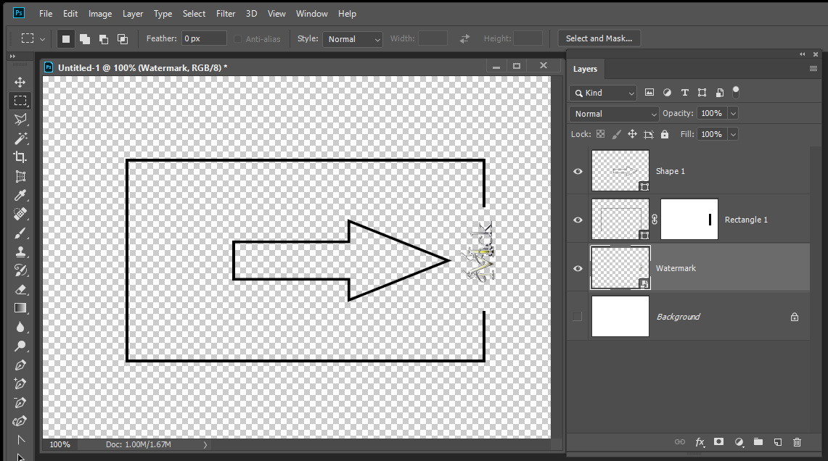Filter layers by pixel layer icon

(x=649, y=92)
